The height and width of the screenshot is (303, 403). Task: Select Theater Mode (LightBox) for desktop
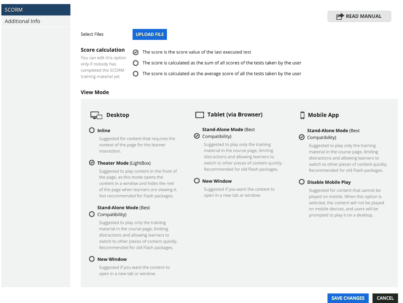pos(92,163)
